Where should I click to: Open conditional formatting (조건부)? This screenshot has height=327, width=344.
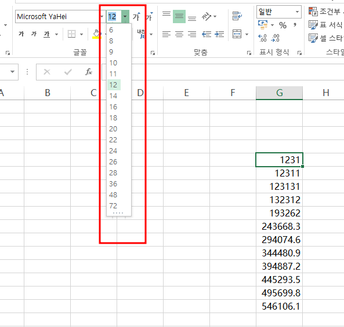(326, 12)
